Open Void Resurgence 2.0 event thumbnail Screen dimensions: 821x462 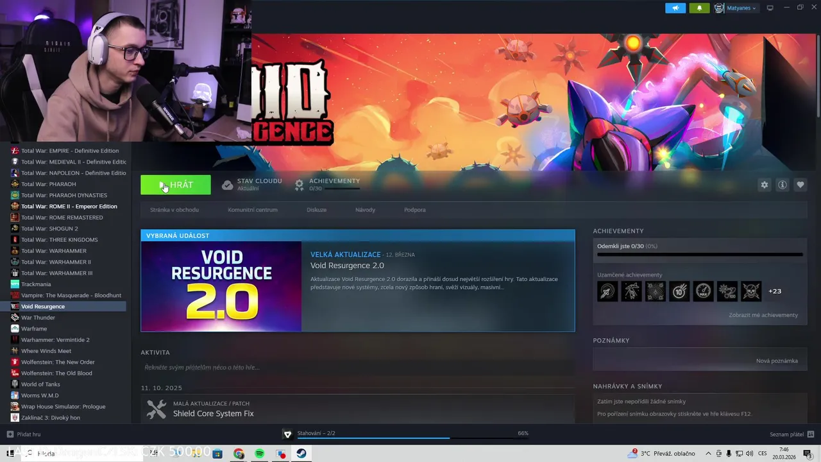pyautogui.click(x=221, y=286)
